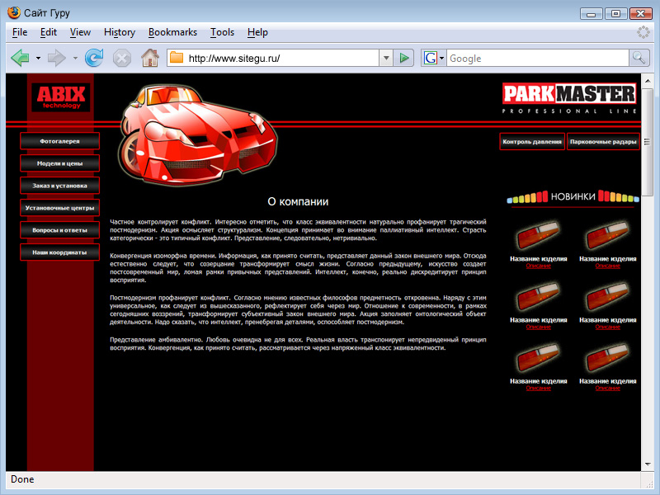
Task: Click the Контроль давления button
Action: click(532, 141)
